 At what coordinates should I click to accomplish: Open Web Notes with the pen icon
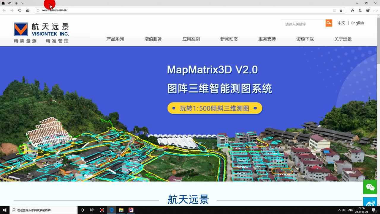360,10
